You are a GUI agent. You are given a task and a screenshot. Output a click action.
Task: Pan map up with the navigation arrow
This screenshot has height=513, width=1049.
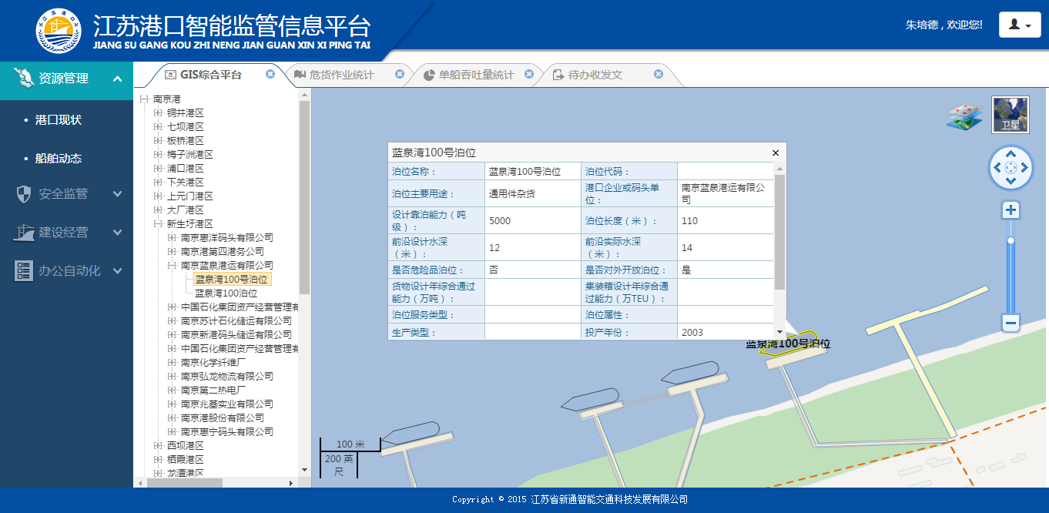(1011, 155)
